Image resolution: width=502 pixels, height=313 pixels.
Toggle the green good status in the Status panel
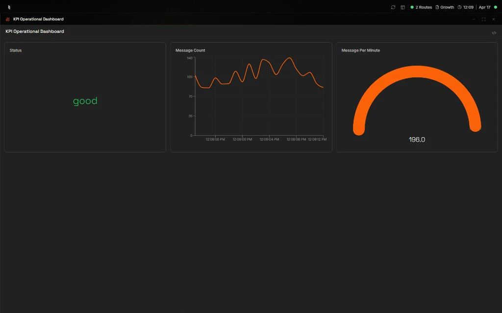click(85, 101)
